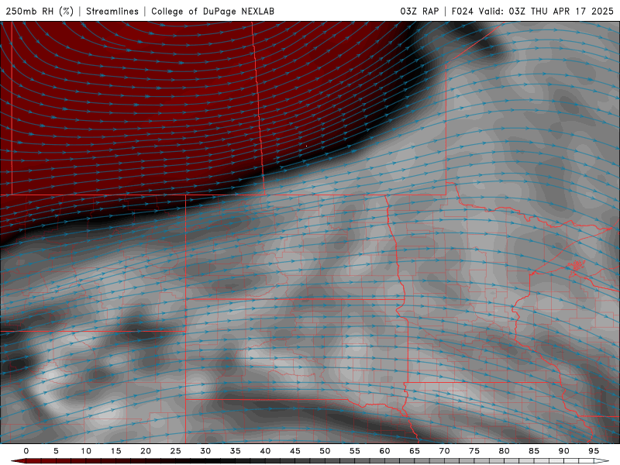The width and height of the screenshot is (620, 465).
Task: Click the "F024" forecast hour text
Action: click(x=462, y=11)
